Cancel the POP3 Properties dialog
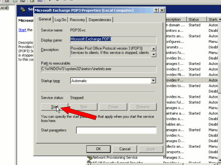Viewport: 221px width, 165px height. pos(125,149)
